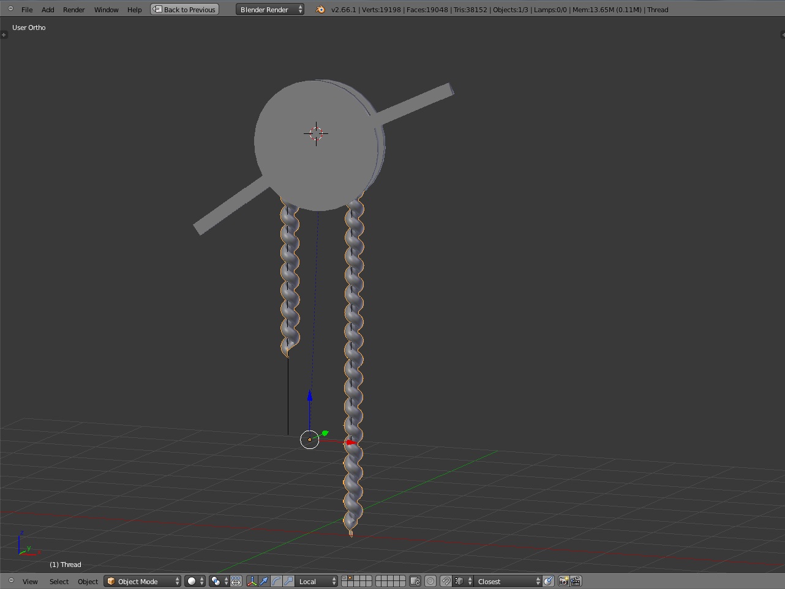Image resolution: width=785 pixels, height=589 pixels.
Task: Toggle the lock-to-scene icon in the header
Action: pos(415,581)
